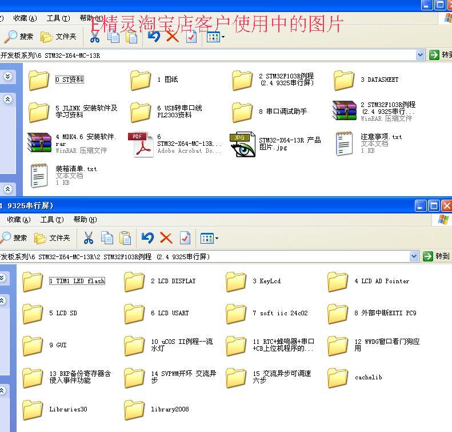The height and width of the screenshot is (432, 452).
Task: Click the Properties icon in lower window toolbar
Action: pyautogui.click(x=185, y=238)
